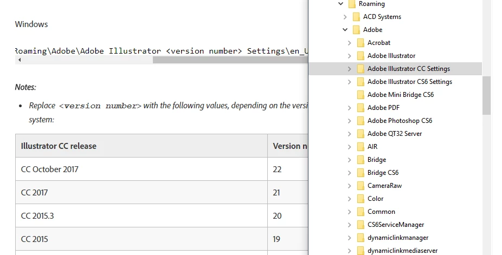The image size is (502, 255).
Task: Expand Adobe Photoshop CS6 folder chevron
Action: click(350, 121)
